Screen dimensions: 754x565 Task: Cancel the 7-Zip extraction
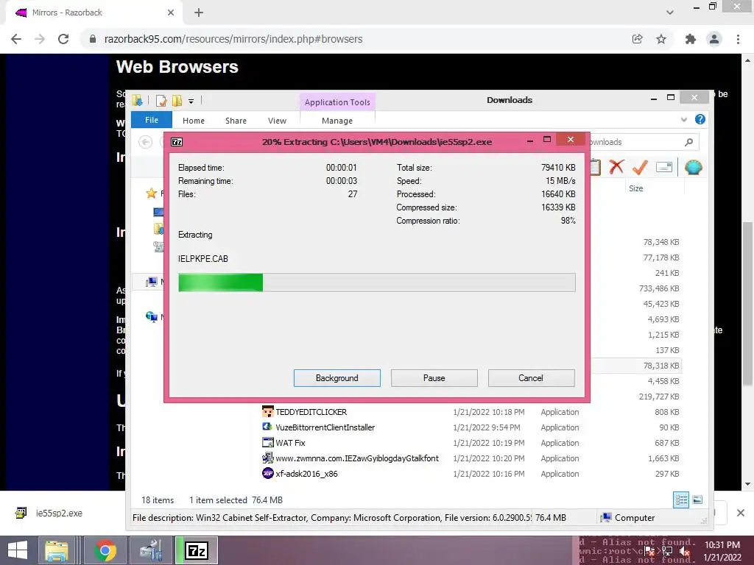click(531, 378)
